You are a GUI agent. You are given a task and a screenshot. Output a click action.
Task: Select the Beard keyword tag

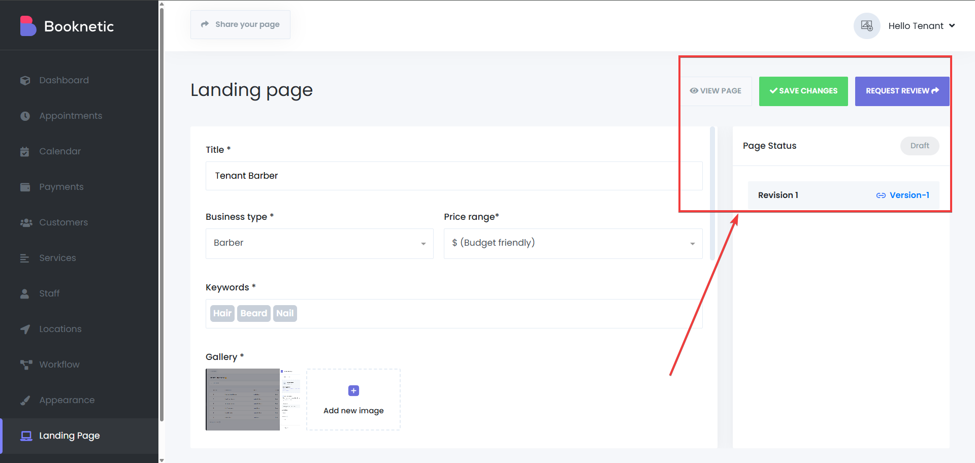254,313
